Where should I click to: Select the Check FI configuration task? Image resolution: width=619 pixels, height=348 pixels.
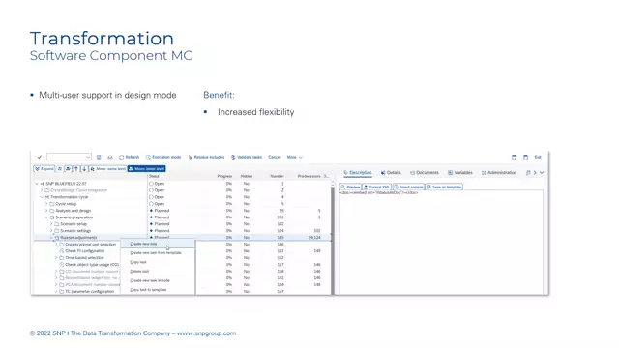coord(85,251)
